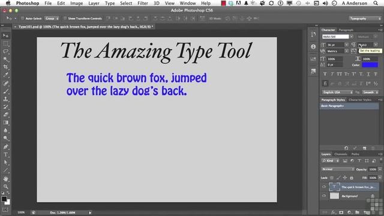Select the Move tool in toolbox
Screen dimensions: 384x216
point(5,36)
